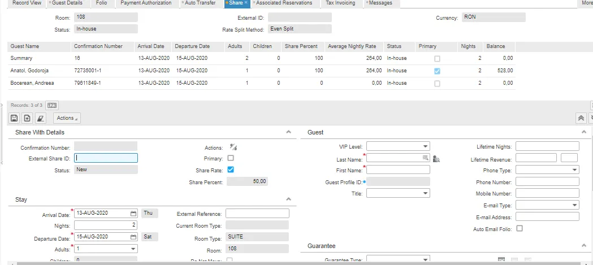The width and height of the screenshot is (593, 265).
Task: Open the Associated Reservations tab
Action: pos(284,3)
